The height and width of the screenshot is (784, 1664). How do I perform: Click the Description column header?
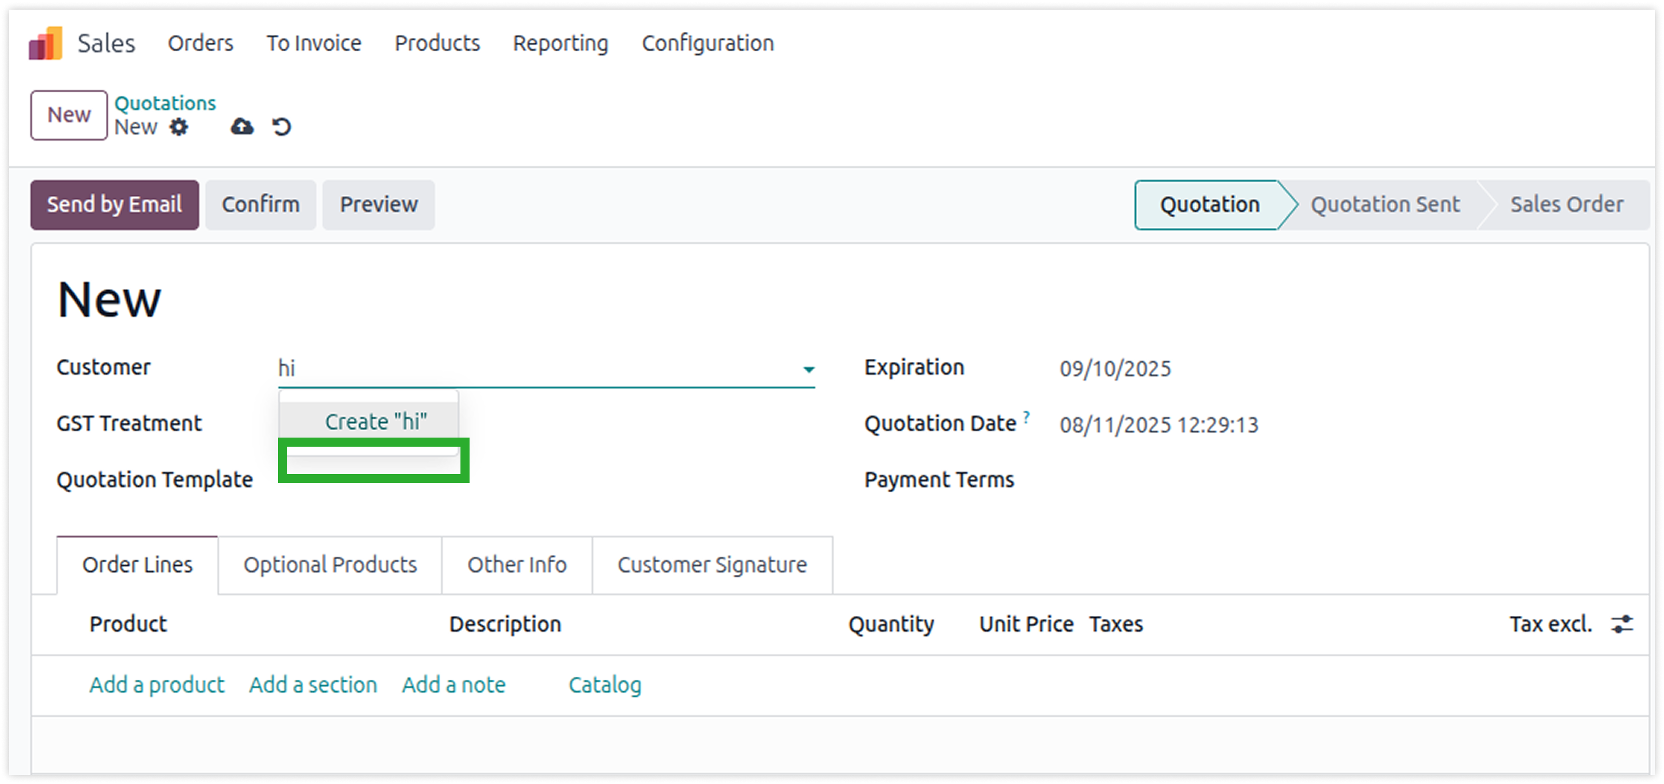pyautogui.click(x=505, y=624)
